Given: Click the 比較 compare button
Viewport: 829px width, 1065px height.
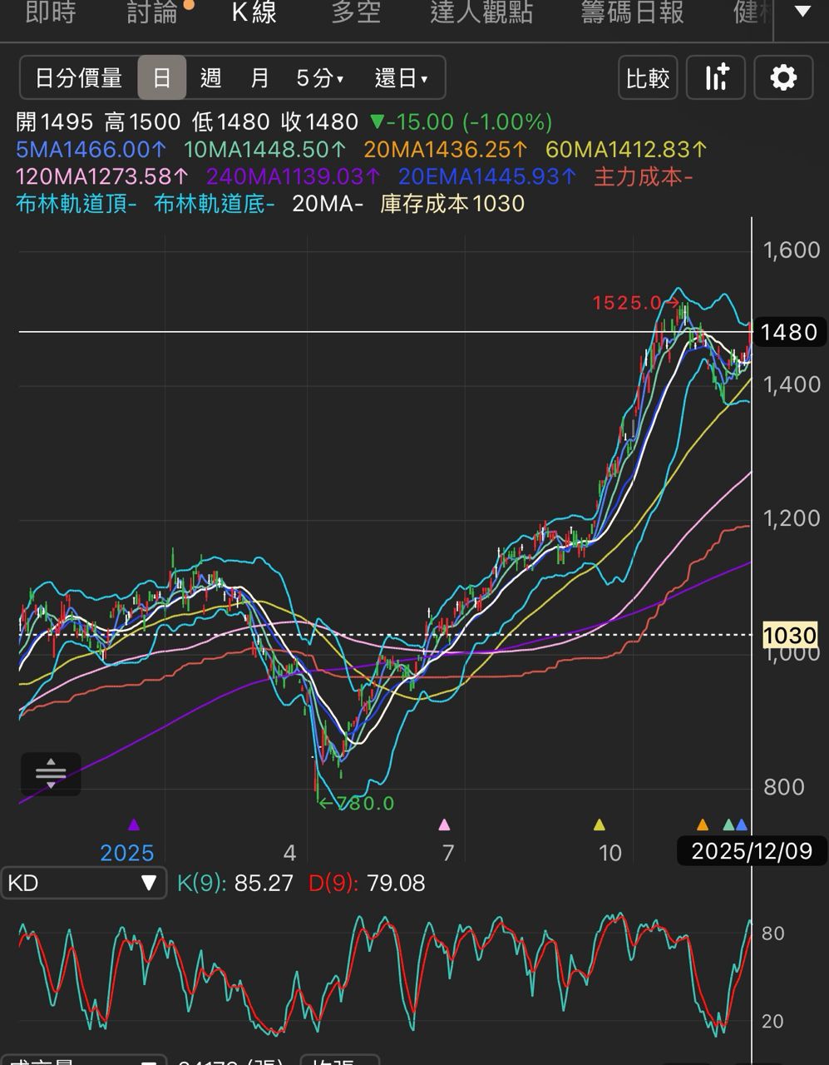Looking at the screenshot, I should (x=648, y=78).
